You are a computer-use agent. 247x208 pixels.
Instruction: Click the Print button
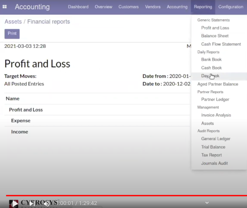(x=12, y=34)
